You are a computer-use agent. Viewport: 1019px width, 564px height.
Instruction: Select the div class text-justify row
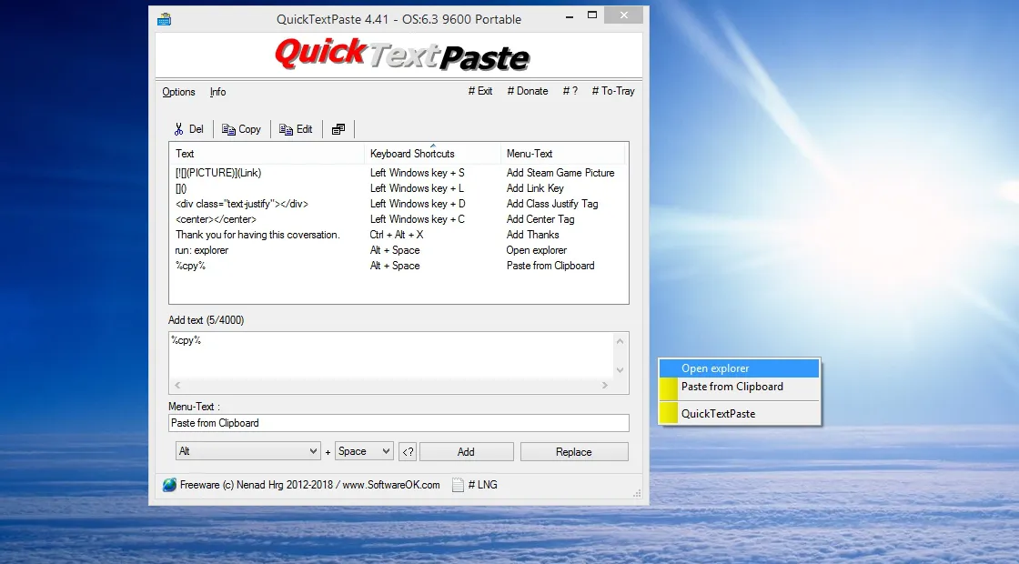(x=399, y=204)
